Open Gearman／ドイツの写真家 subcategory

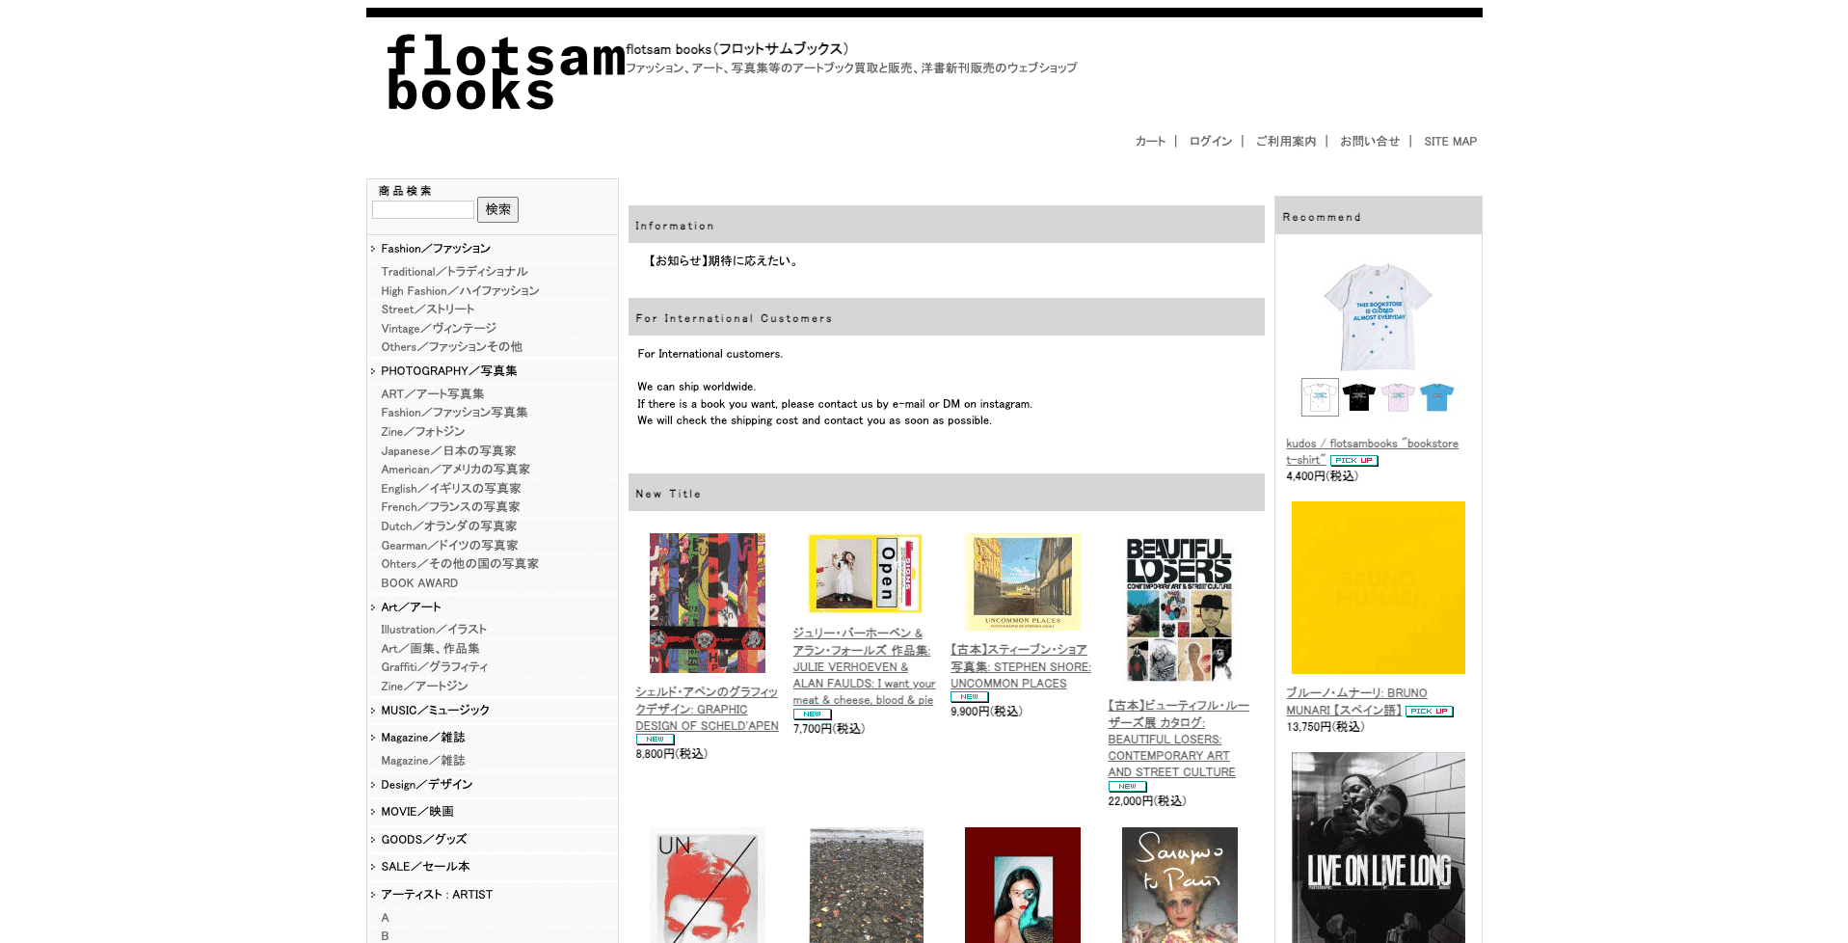point(449,546)
